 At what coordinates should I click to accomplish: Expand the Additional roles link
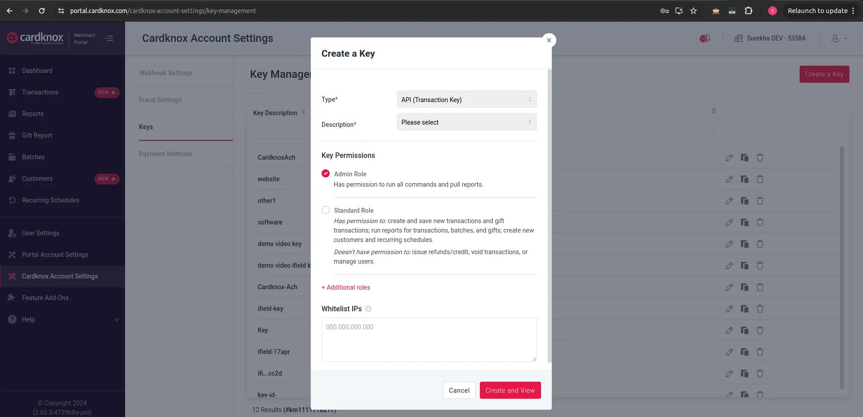(346, 287)
